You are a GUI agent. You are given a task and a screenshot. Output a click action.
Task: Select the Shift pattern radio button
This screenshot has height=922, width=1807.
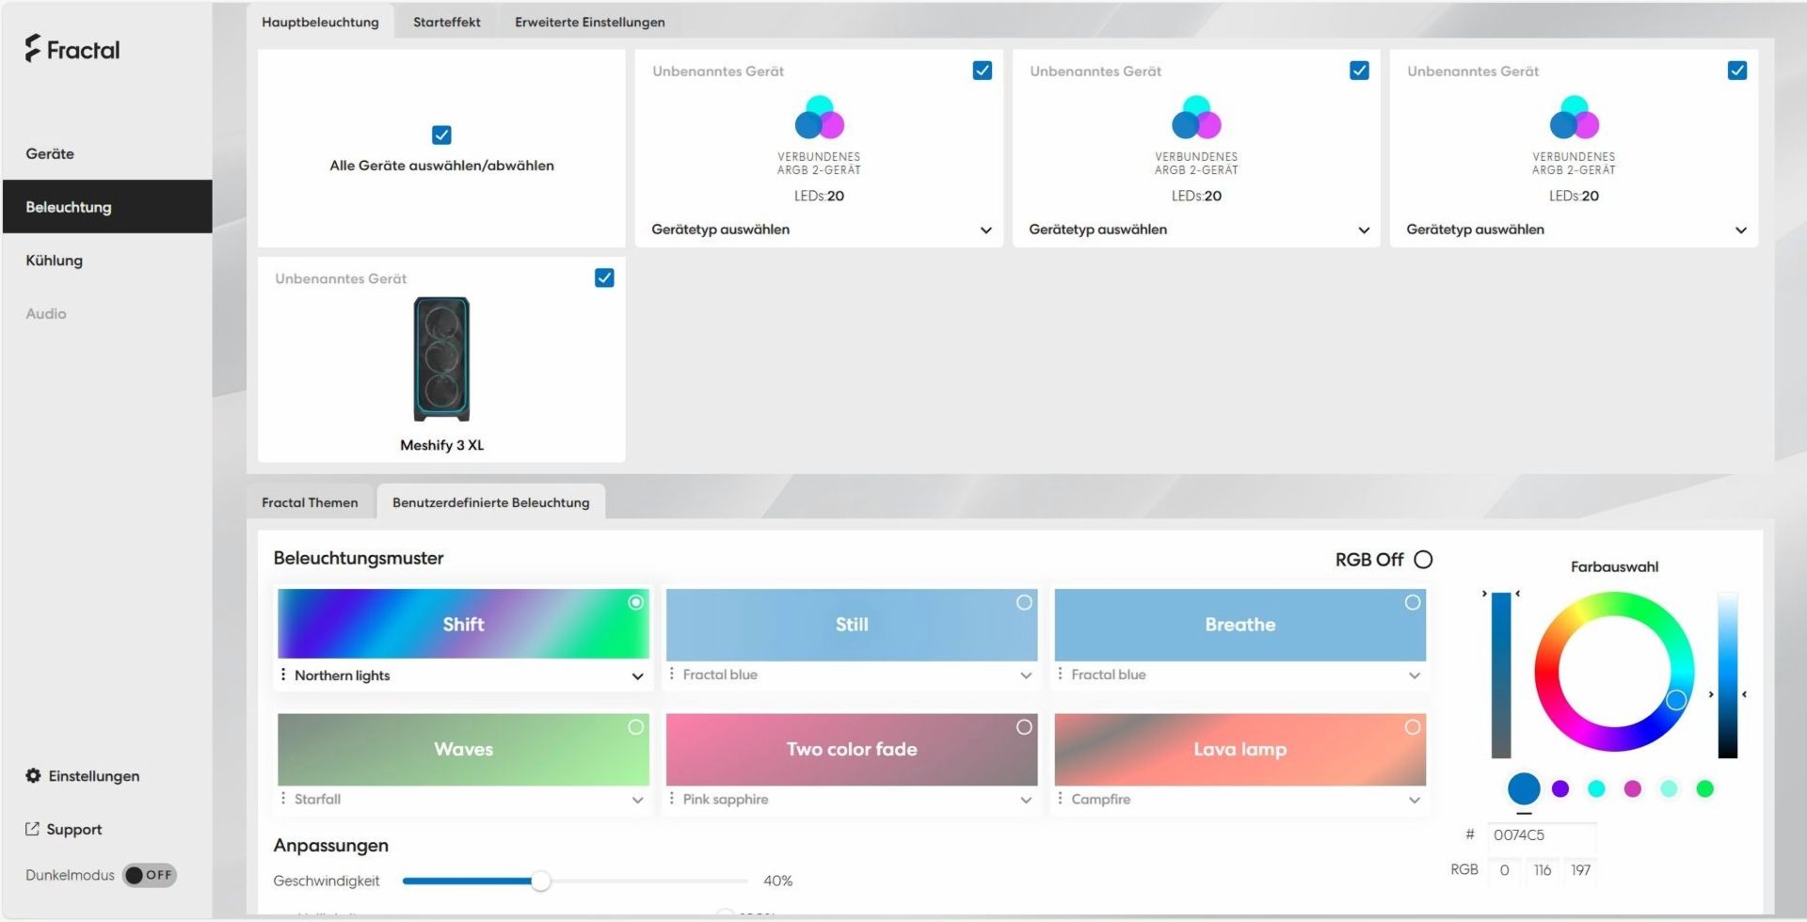tap(636, 602)
